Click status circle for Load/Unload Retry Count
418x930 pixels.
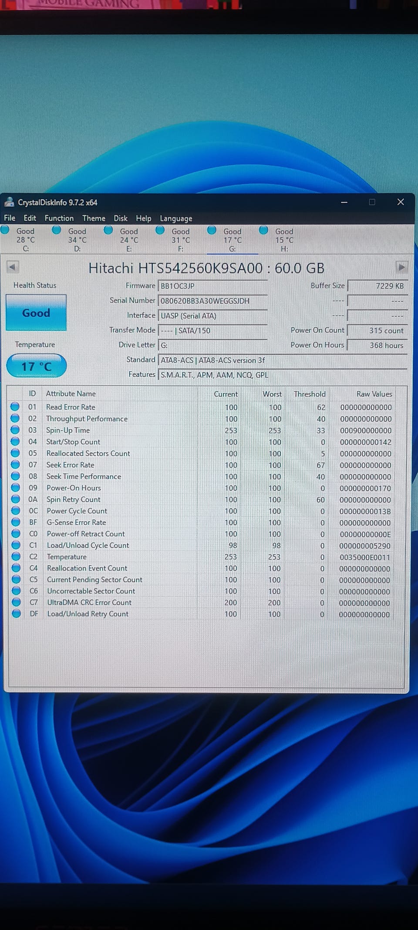(x=17, y=614)
